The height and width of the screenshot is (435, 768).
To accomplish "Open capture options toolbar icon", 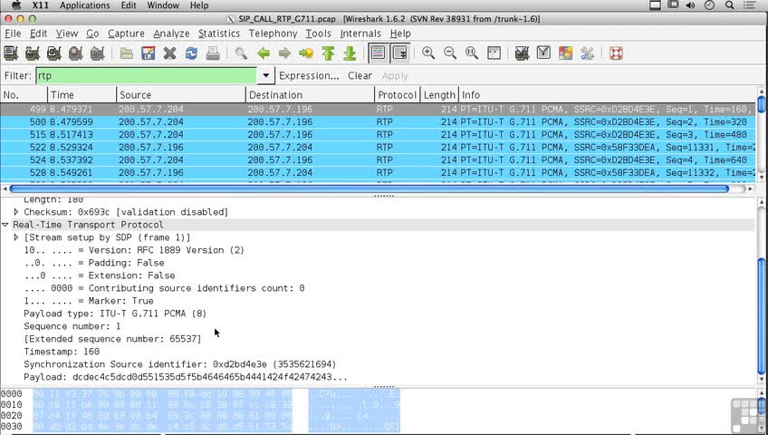I will pos(33,53).
